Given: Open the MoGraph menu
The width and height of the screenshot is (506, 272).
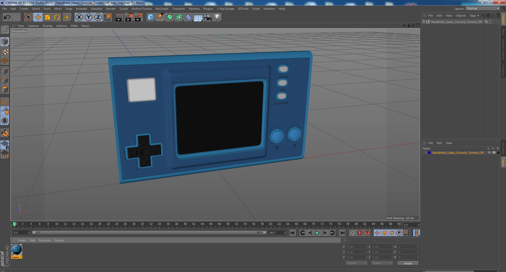Looking at the screenshot, I should pyautogui.click(x=162, y=9).
